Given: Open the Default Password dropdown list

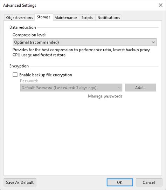Looking at the screenshot, I should (71, 88).
